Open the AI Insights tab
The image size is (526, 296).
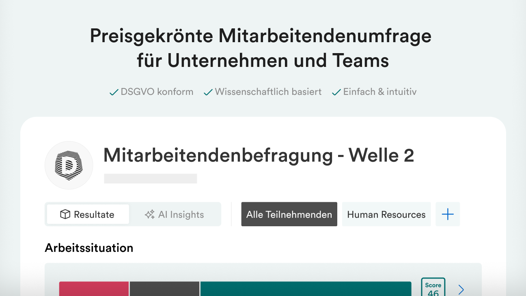coord(175,214)
